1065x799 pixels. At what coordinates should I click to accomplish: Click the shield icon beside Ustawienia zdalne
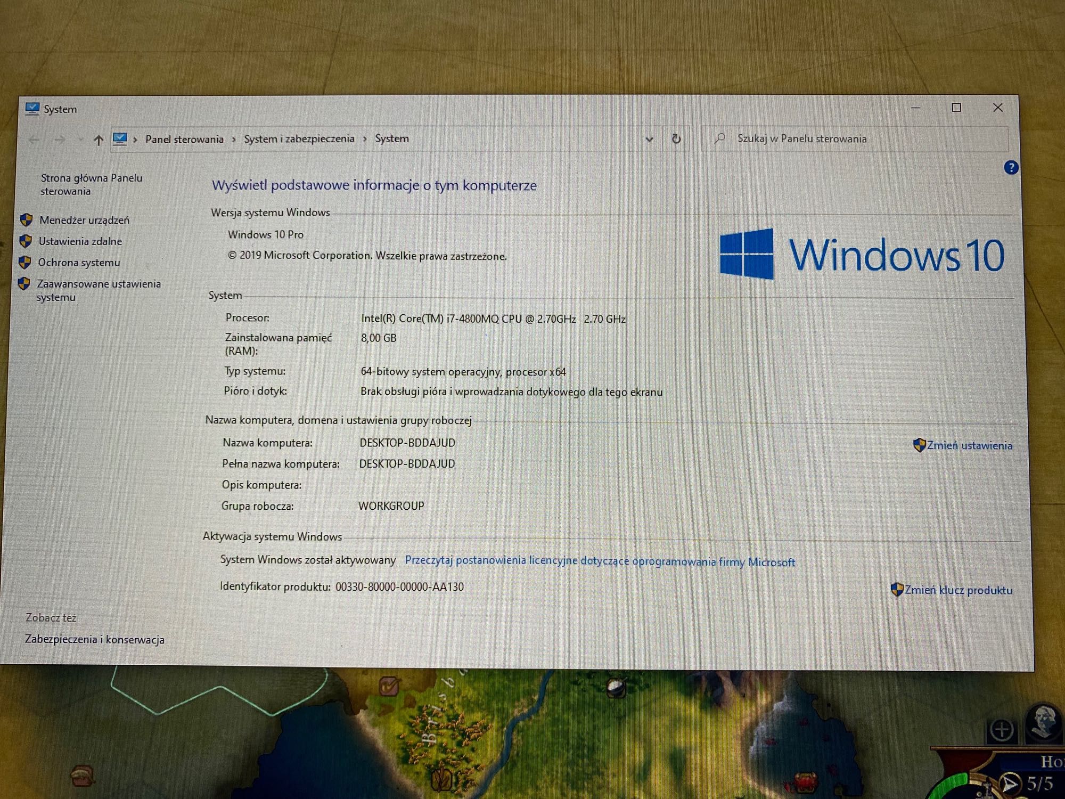click(x=25, y=241)
